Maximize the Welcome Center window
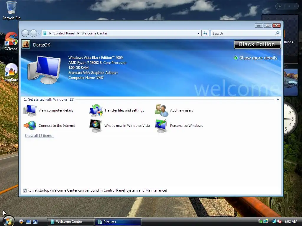This screenshot has height=226, width=302. tap(267, 26)
